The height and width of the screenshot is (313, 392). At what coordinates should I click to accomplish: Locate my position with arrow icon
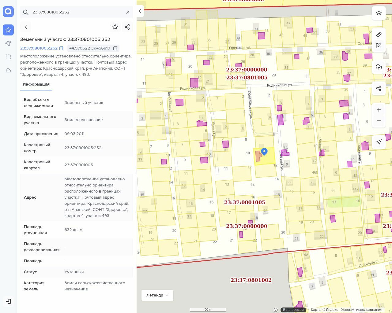pos(379,142)
